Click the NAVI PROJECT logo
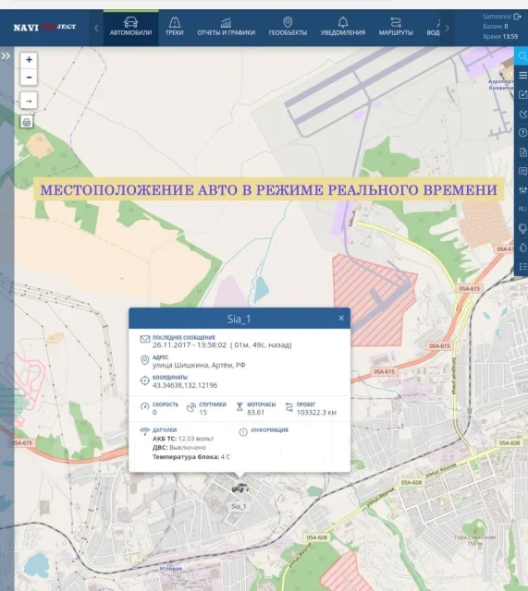This screenshot has width=528, height=591. tap(44, 27)
